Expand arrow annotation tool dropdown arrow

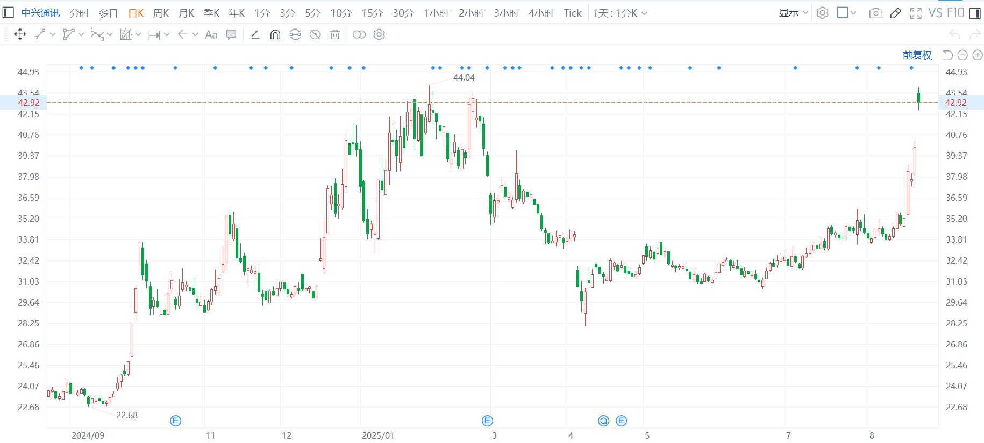(x=195, y=34)
